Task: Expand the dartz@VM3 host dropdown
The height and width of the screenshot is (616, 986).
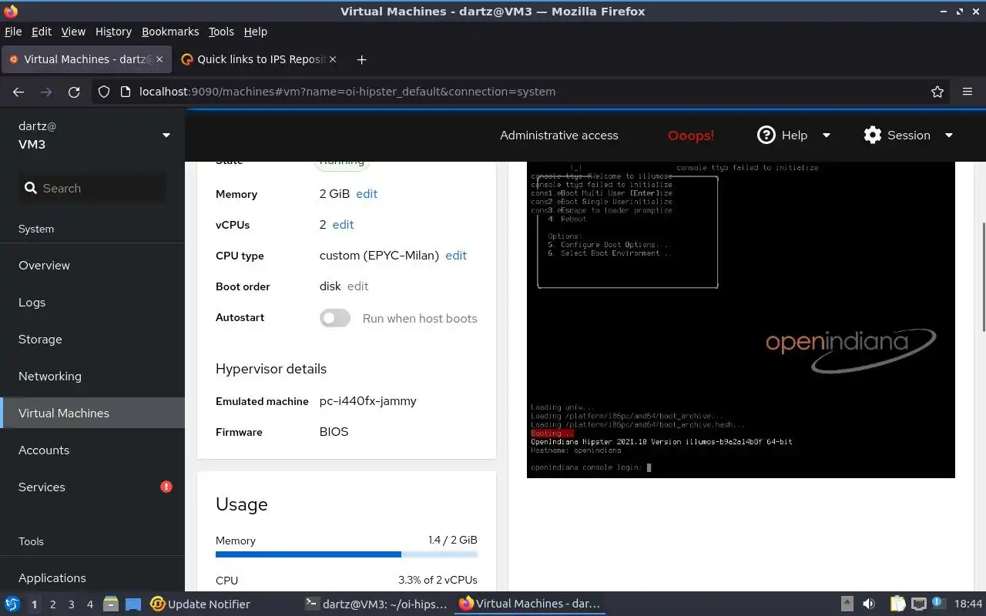Action: point(166,136)
